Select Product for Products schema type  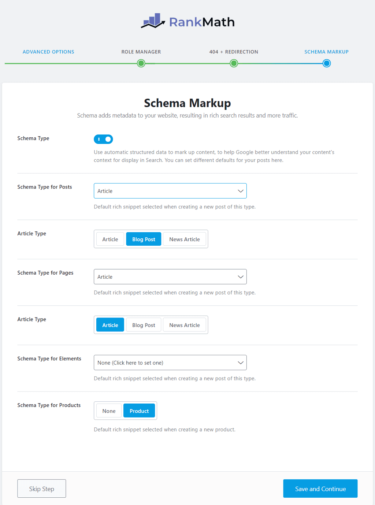coord(139,411)
